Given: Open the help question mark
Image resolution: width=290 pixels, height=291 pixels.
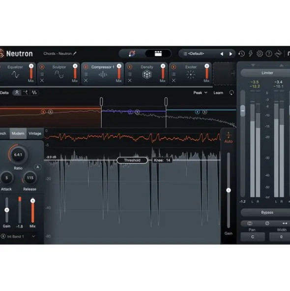Looking at the screenshot, I should (269, 54).
